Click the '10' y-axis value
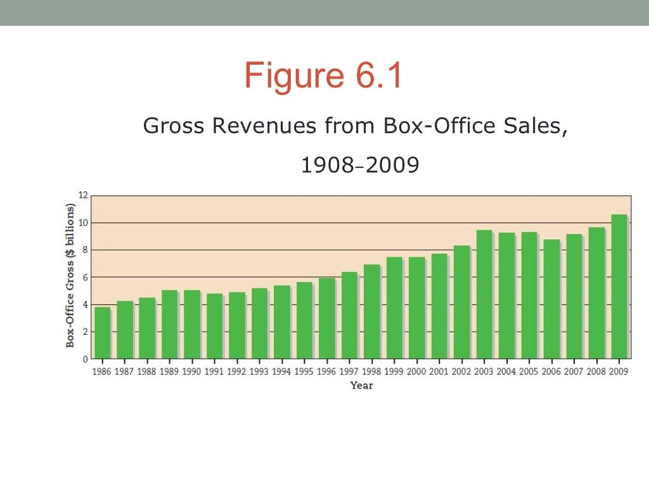The image size is (649, 487). point(83,223)
